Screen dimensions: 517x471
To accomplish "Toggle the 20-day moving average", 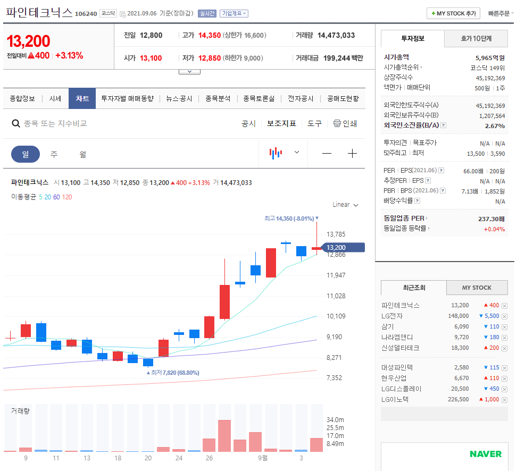I will [48, 197].
